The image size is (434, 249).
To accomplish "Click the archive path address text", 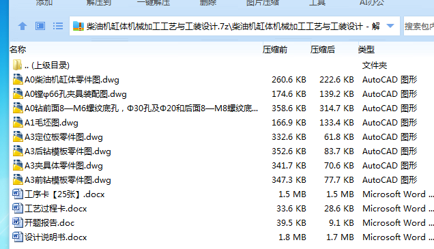I will pos(233,27).
